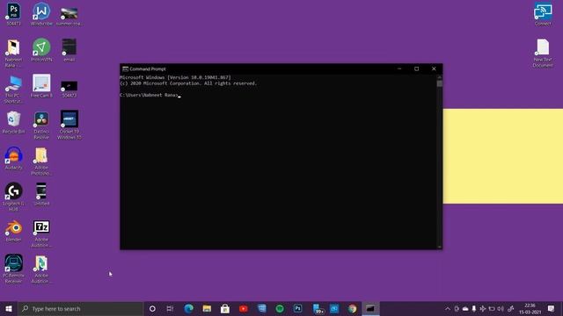Open the Nabneet Rana folder icon
Image resolution: width=563 pixels, height=316 pixels.
pos(14,53)
